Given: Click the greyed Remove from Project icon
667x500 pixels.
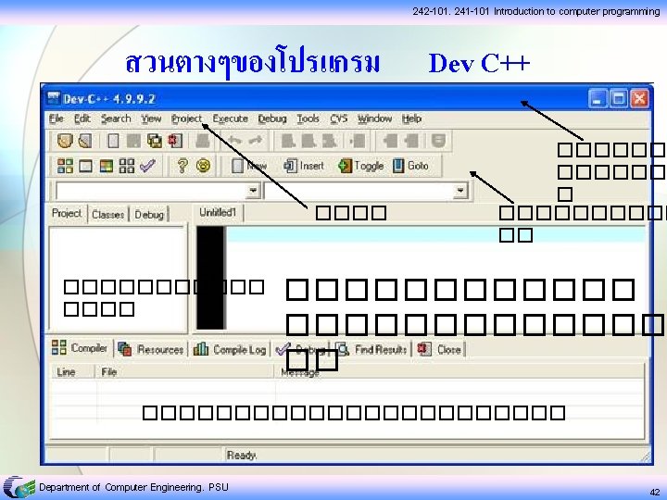Looking at the screenshot, I should 411,141.
